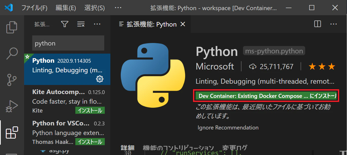This screenshot has height=155, width=347.
Task: Install Python in the Dev Container
Action: click(266, 96)
